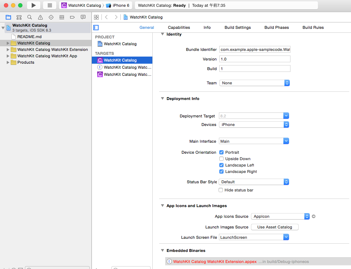This screenshot has height=269, width=351.
Task: Open the Project navigator folder icon
Action: pyautogui.click(x=9, y=17)
